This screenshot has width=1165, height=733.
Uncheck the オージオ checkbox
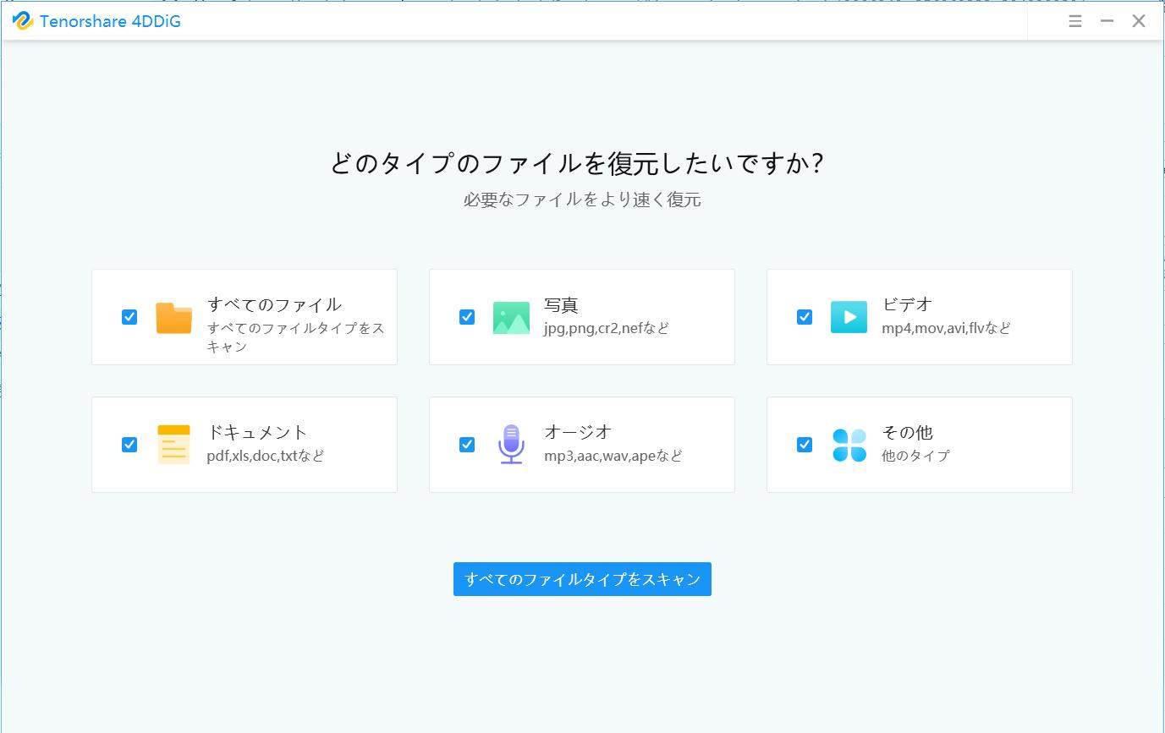[467, 445]
